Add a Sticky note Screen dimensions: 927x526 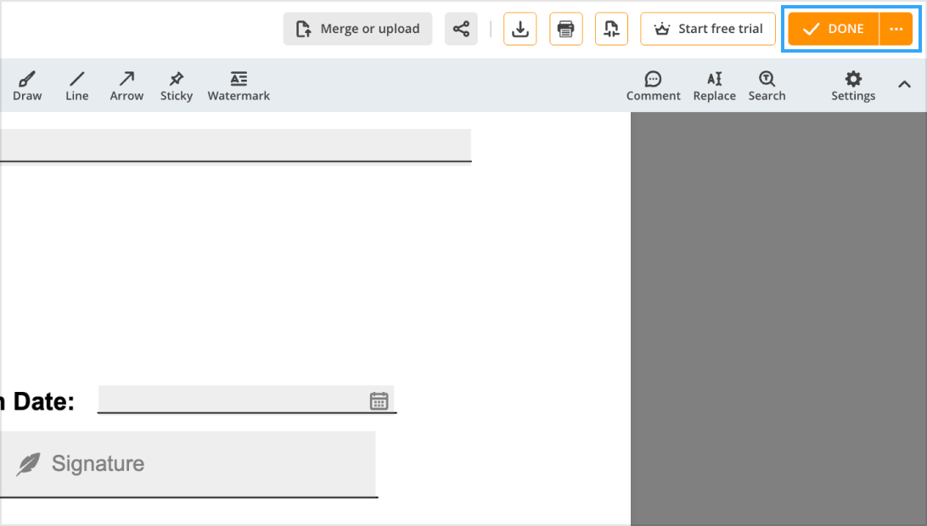pyautogui.click(x=176, y=84)
